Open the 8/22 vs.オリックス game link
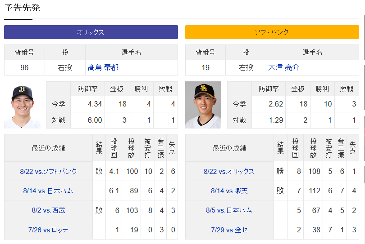The height and width of the screenshot is (244, 365). click(229, 172)
